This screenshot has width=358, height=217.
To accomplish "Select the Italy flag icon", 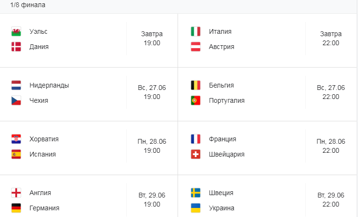I will point(196,31).
